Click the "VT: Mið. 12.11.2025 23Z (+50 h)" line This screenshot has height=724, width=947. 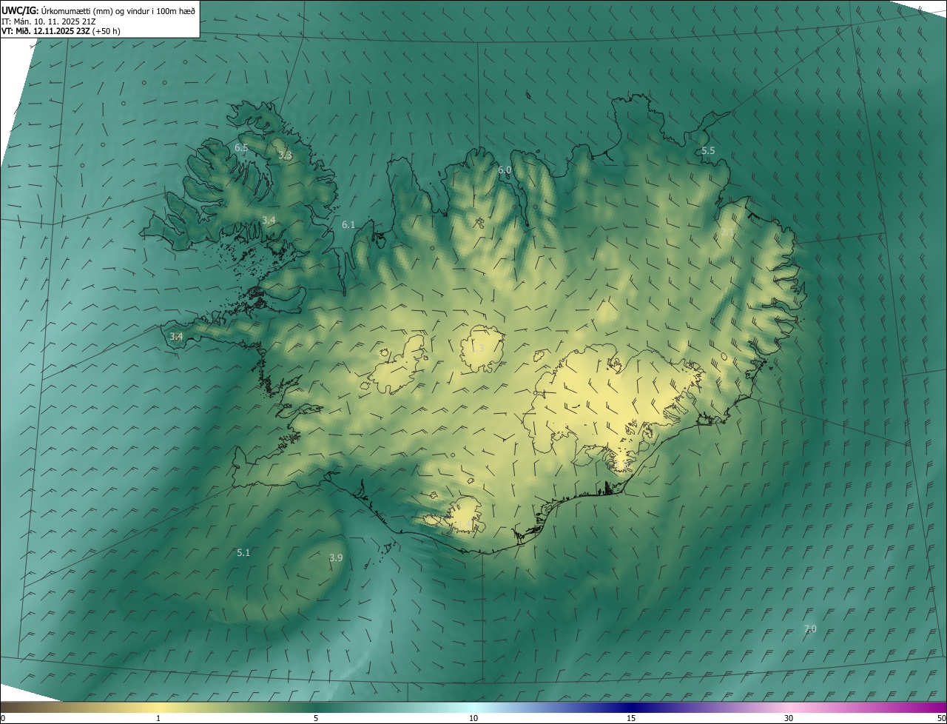61,31
